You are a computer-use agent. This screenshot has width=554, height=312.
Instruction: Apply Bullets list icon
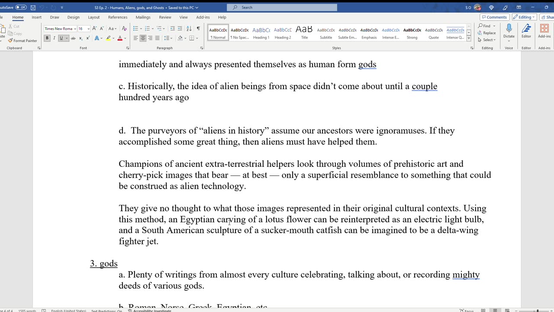pyautogui.click(x=135, y=29)
